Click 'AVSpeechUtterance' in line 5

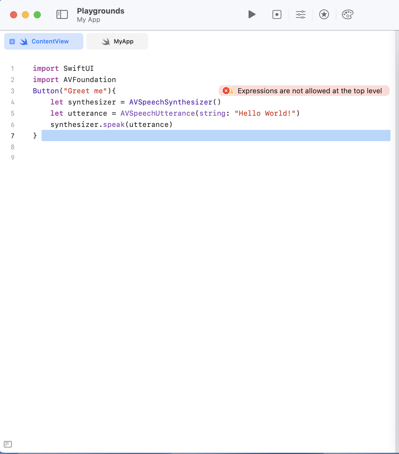158,113
